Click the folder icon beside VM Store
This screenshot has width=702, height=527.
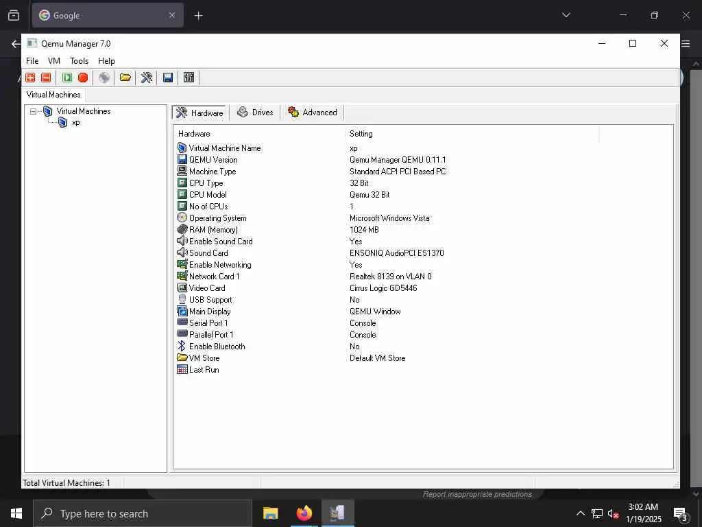[x=182, y=358]
